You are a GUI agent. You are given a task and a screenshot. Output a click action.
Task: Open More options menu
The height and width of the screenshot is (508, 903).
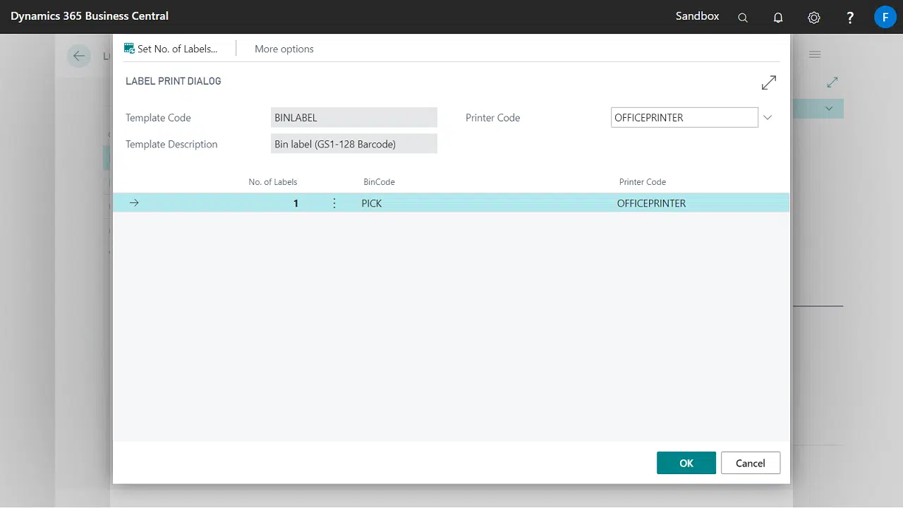[x=284, y=49]
